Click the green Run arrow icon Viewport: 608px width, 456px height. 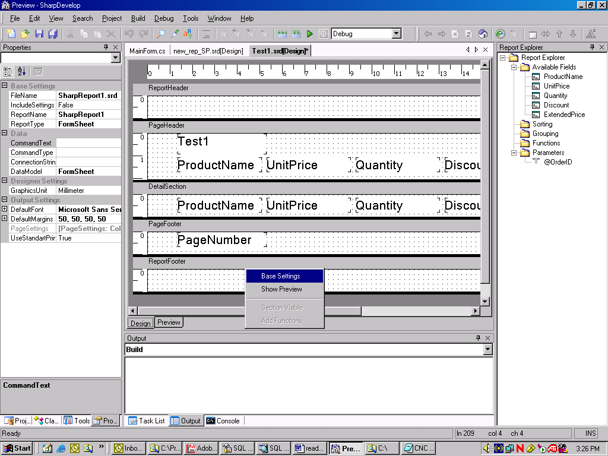click(x=309, y=34)
